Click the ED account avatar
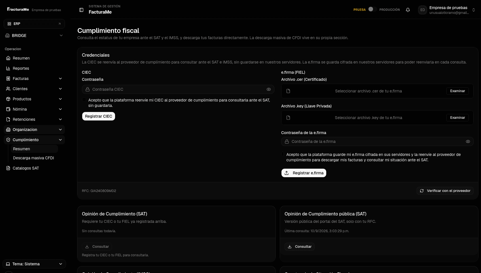 pos(423,10)
